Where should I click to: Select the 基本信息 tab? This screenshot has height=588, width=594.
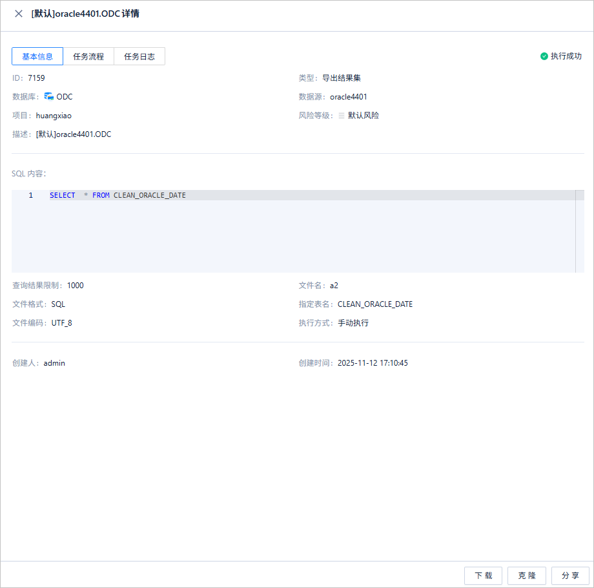(37, 56)
